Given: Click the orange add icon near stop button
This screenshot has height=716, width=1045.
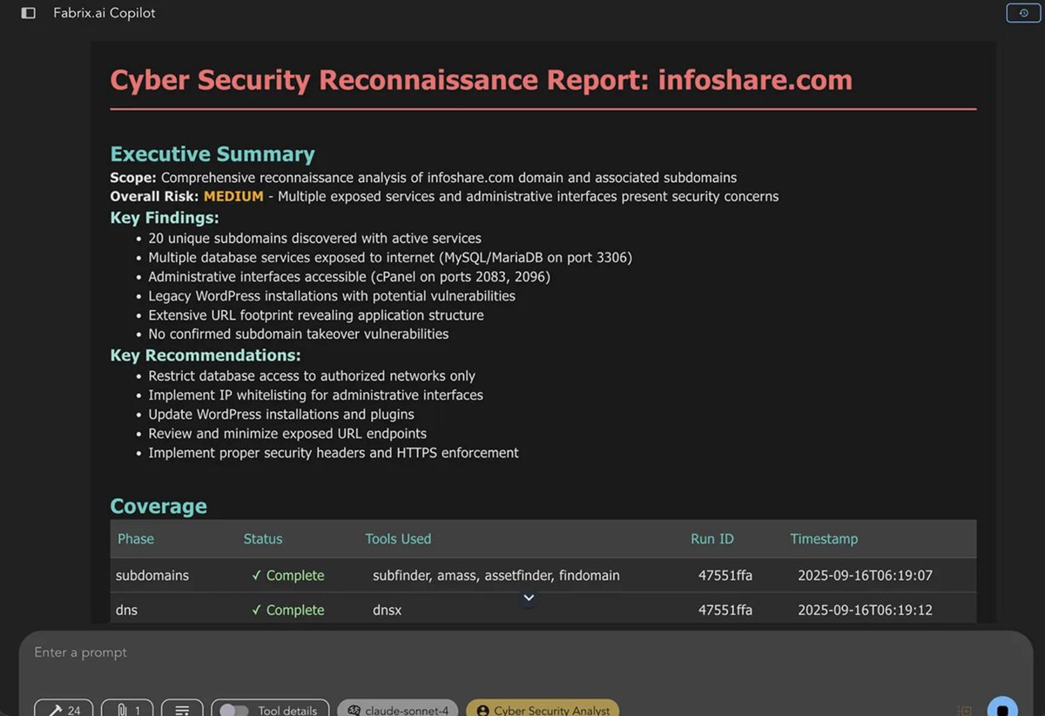Looking at the screenshot, I should [964, 710].
